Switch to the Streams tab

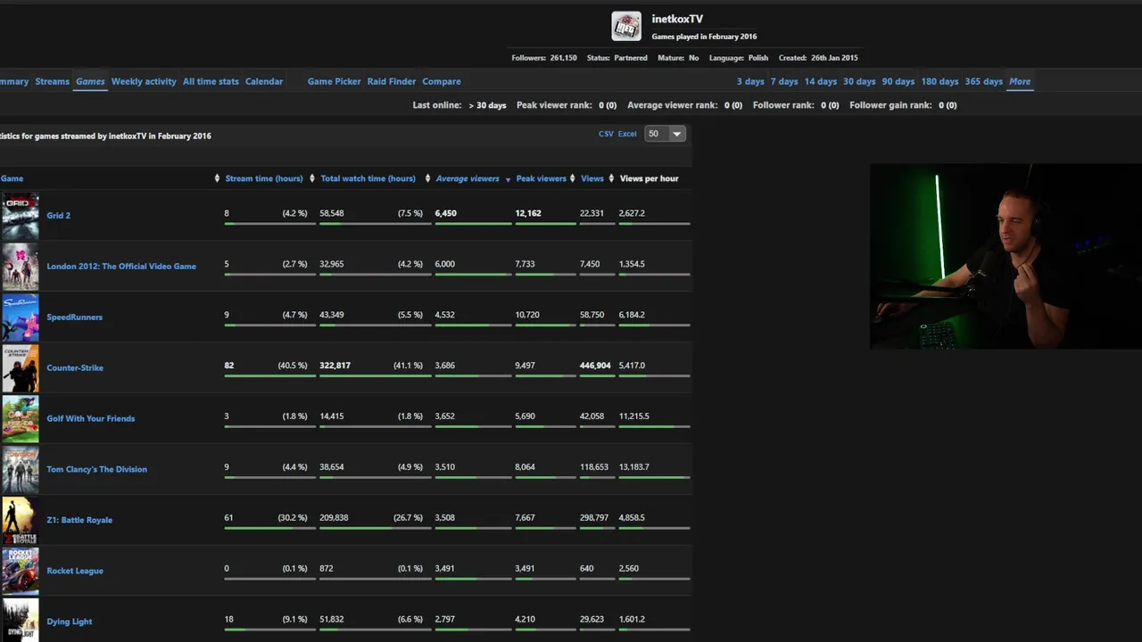[x=52, y=81]
